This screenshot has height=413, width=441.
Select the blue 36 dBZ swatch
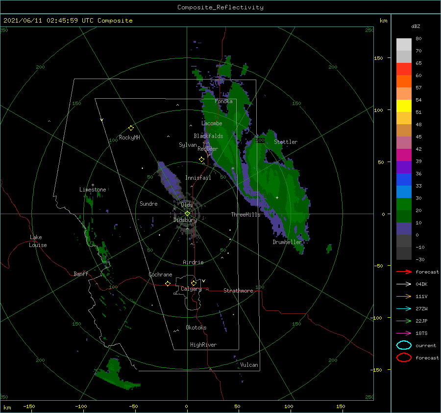coord(404,179)
